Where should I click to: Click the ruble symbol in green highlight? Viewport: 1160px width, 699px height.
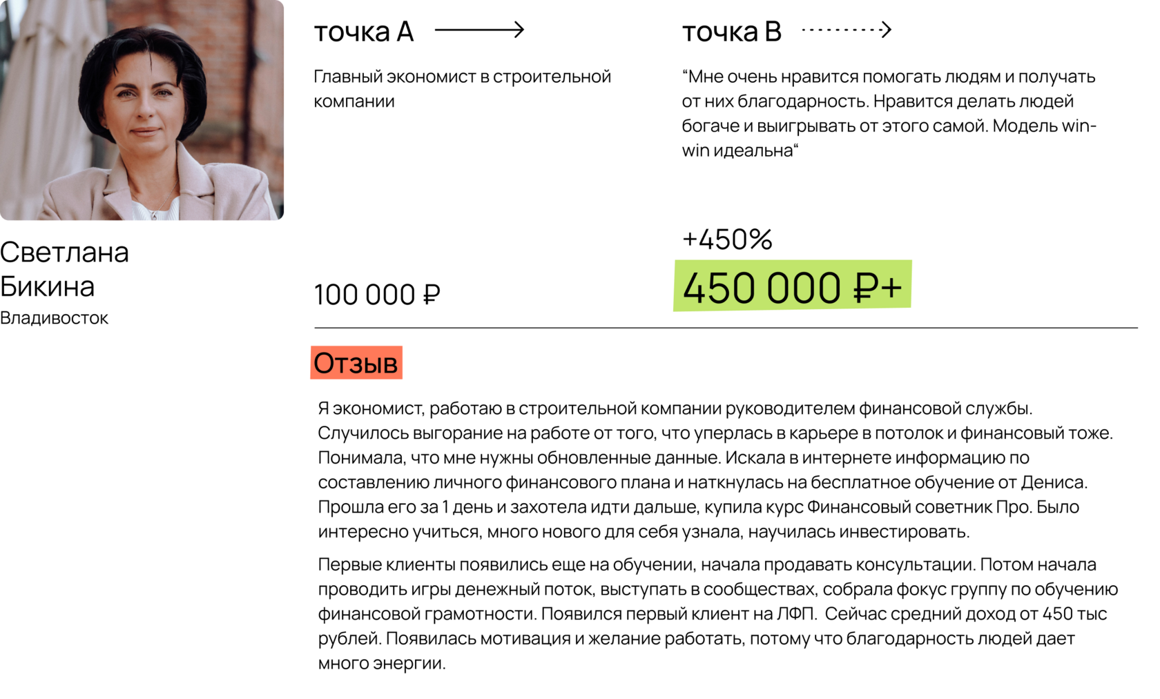(x=865, y=287)
